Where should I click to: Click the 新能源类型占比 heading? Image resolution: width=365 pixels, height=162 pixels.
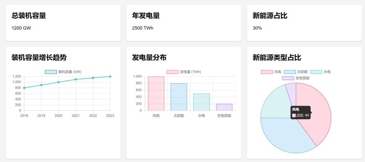(277, 58)
